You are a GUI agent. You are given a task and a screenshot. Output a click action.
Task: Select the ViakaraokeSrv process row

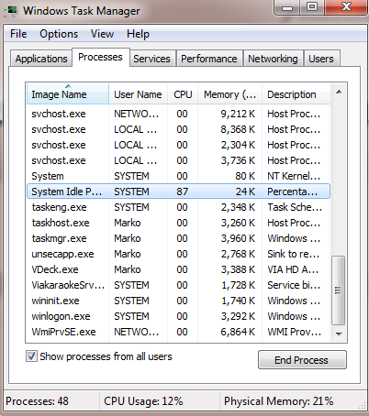178,285
